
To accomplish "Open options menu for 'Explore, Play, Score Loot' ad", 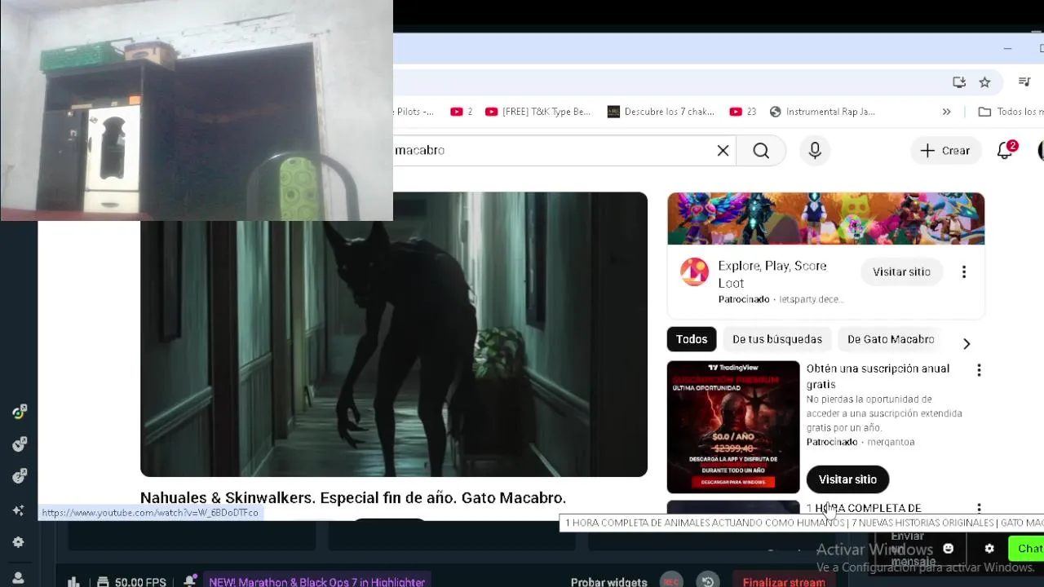I will [964, 272].
